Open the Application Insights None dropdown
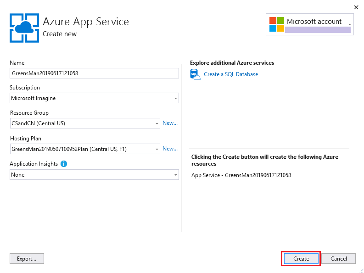 pos(94,175)
